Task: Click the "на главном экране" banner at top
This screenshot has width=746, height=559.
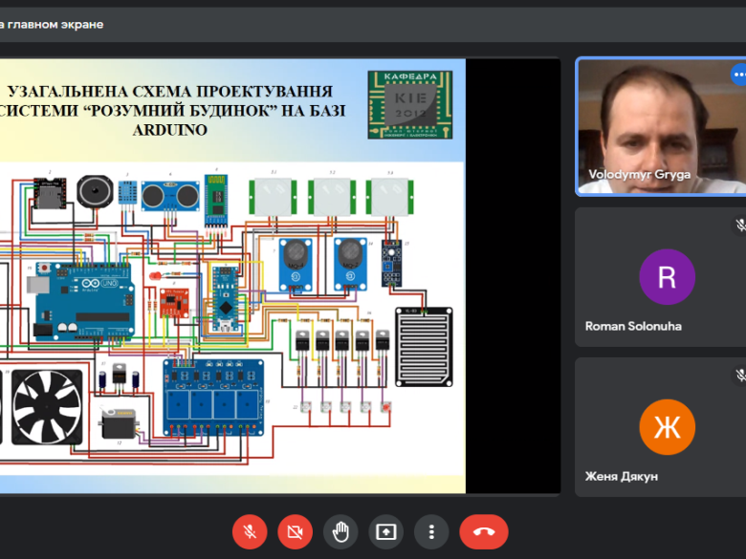Action: point(53,24)
